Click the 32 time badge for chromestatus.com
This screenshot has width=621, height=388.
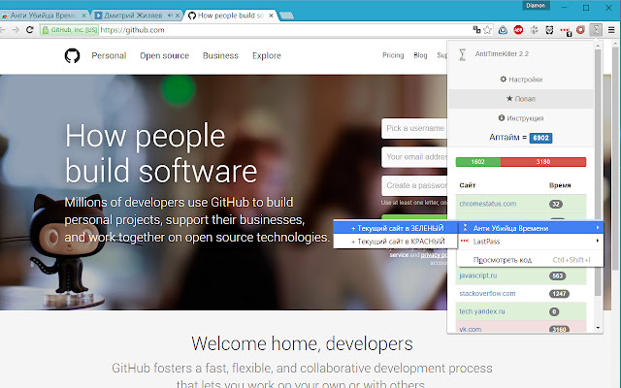pyautogui.click(x=556, y=205)
